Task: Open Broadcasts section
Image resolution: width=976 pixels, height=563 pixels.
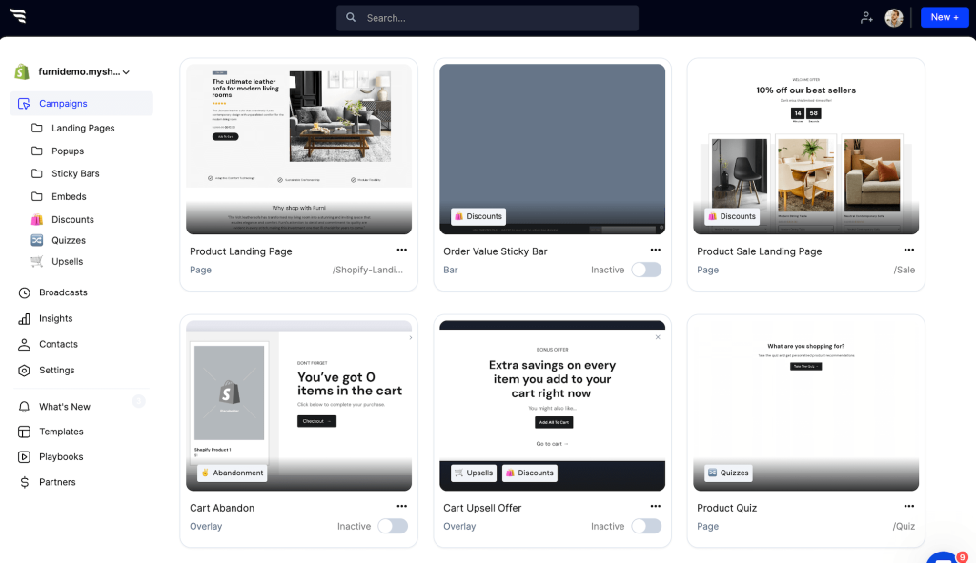Action: (63, 292)
